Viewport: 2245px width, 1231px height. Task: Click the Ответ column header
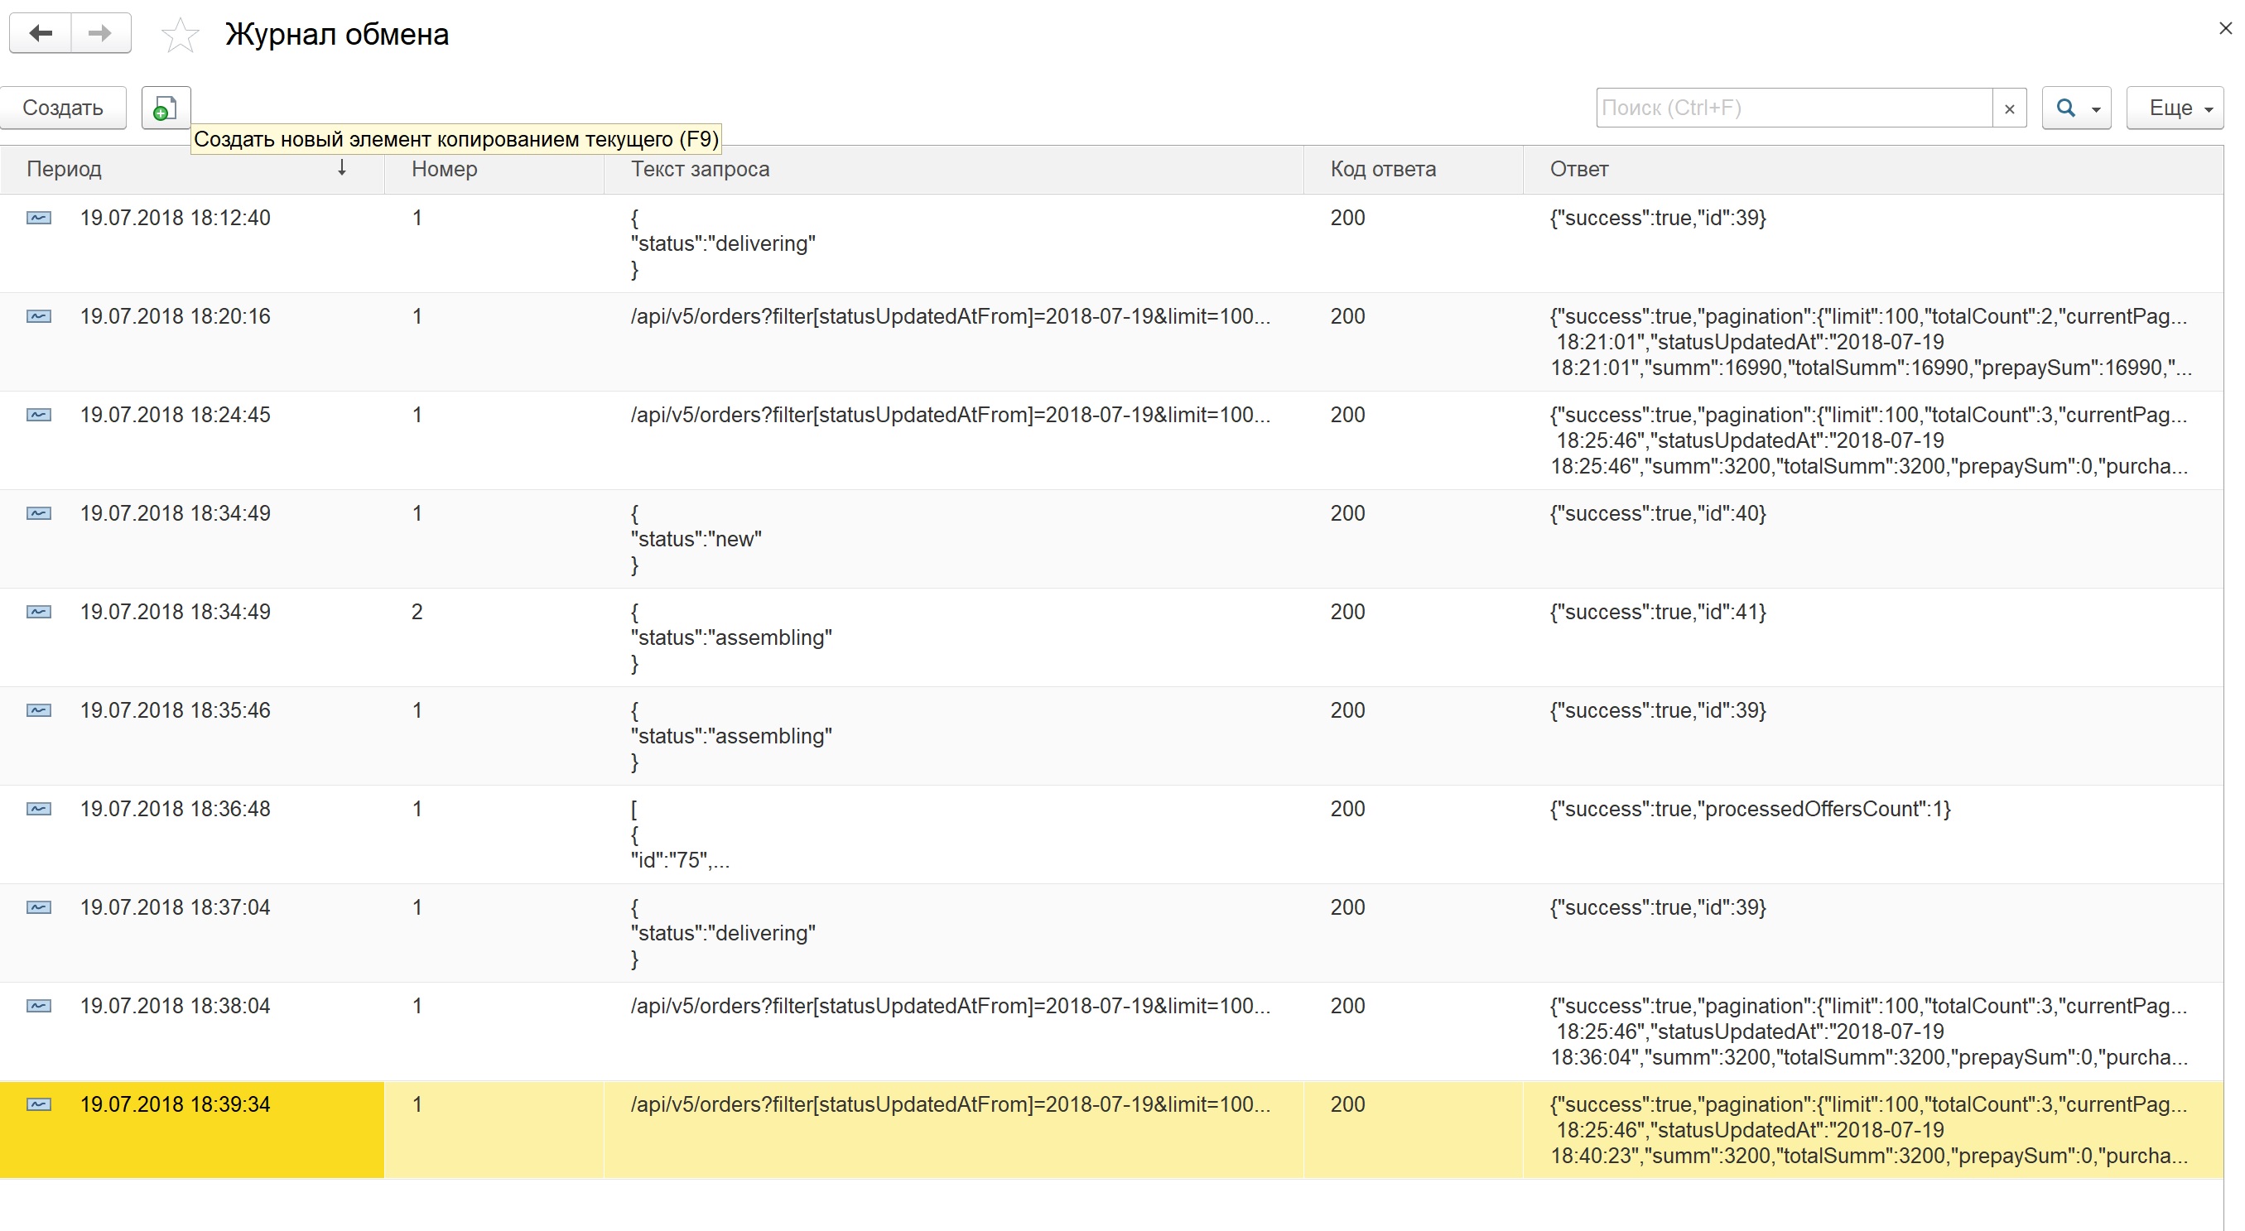click(x=1578, y=169)
